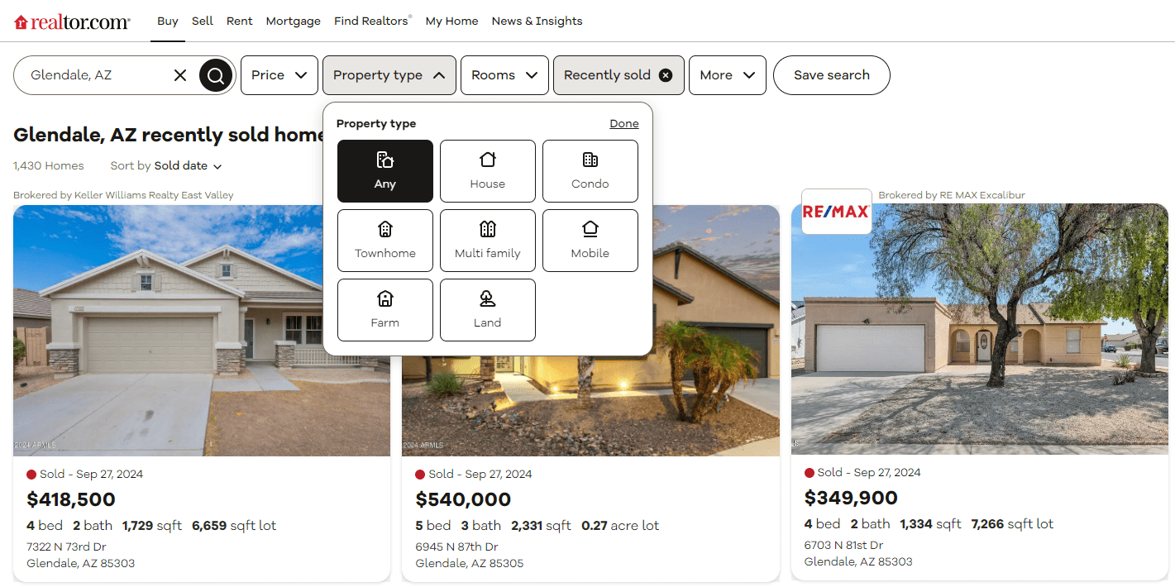This screenshot has height=587, width=1175.
Task: Choose the Farm property type
Action: click(x=385, y=310)
